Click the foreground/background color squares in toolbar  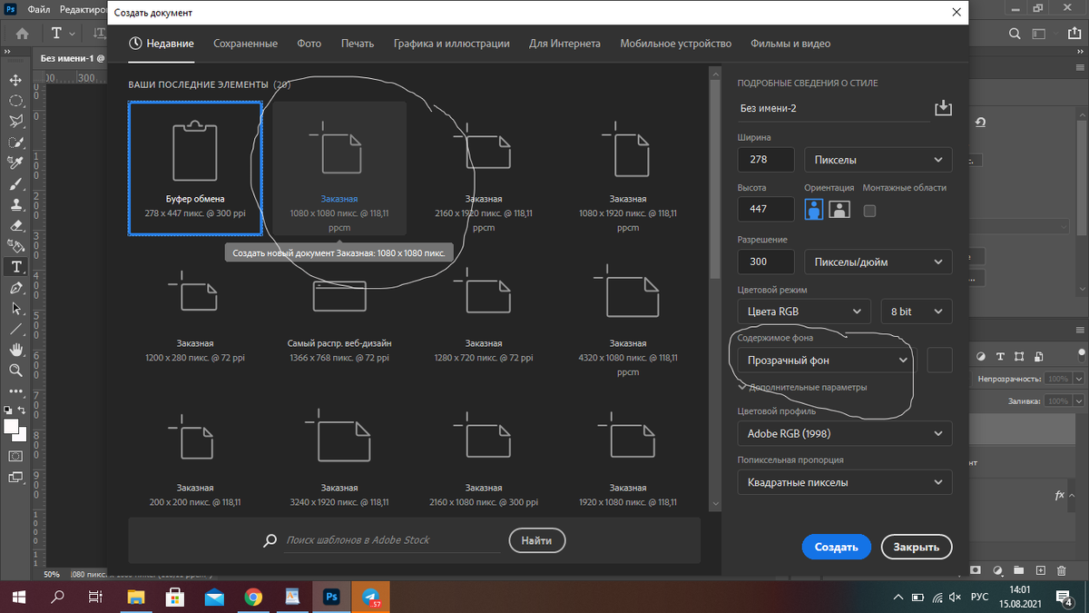pos(14,429)
